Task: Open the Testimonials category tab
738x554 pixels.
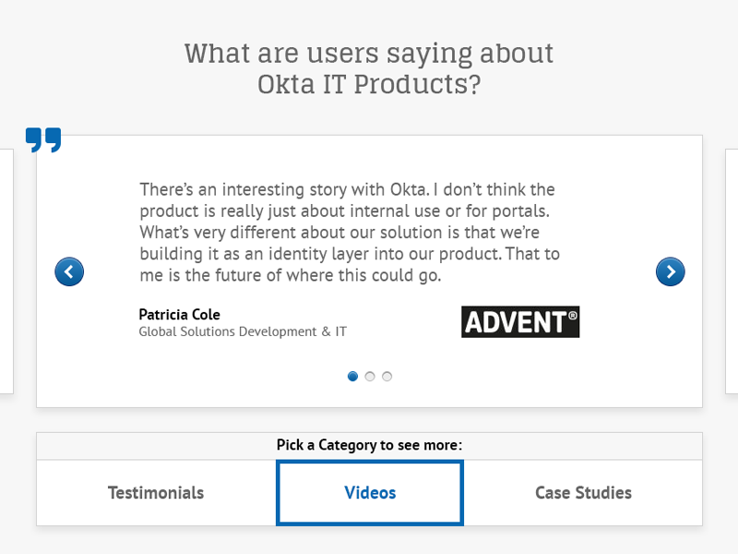Action: 156,493
